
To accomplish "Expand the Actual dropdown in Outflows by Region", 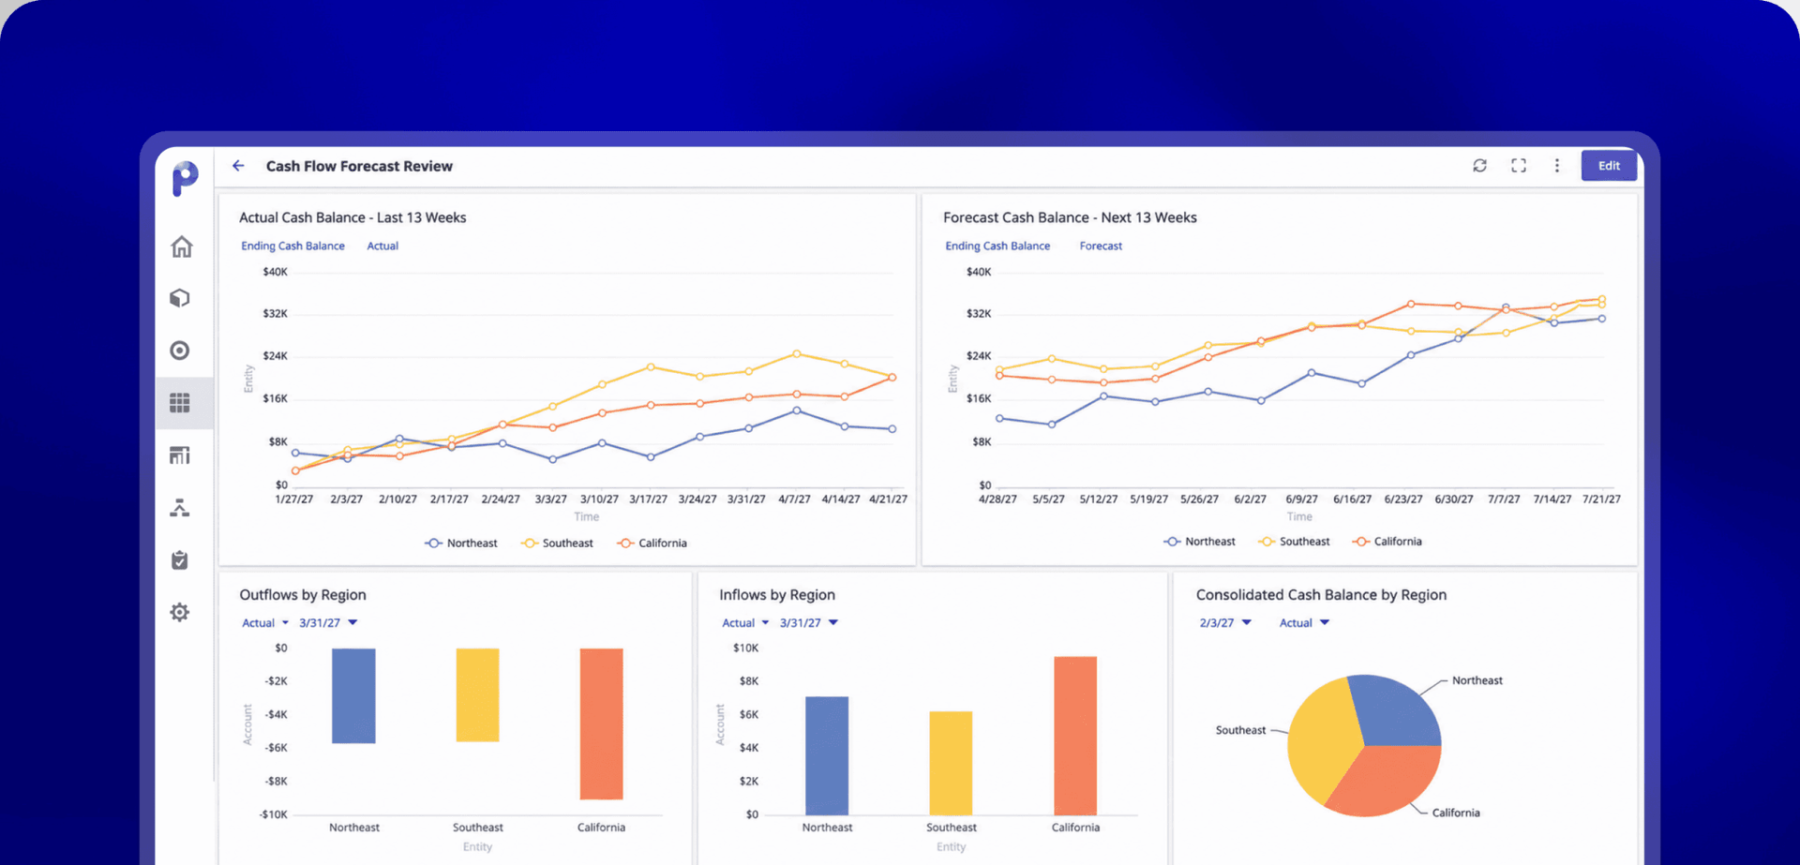I will pos(265,623).
